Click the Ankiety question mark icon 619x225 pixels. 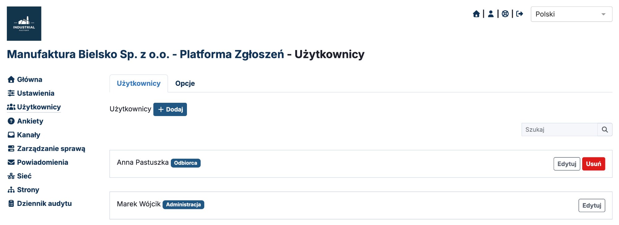[11, 121]
